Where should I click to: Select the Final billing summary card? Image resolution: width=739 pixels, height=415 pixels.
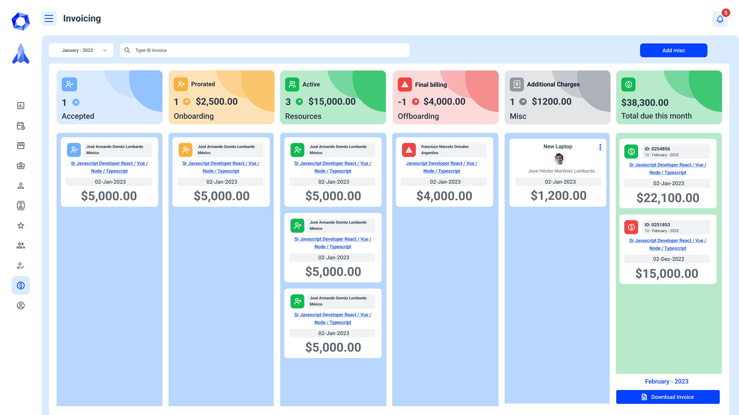[x=445, y=97]
